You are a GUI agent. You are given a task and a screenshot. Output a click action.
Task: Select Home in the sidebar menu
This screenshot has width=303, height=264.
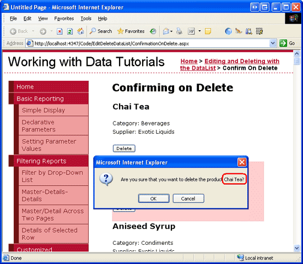pos(48,87)
